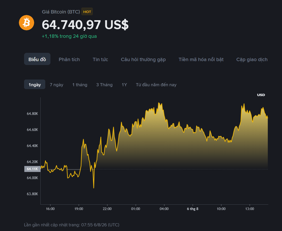Screen dimensions: 282x231
Task: Click the 64.80K y-axis label
Action: 32,114
